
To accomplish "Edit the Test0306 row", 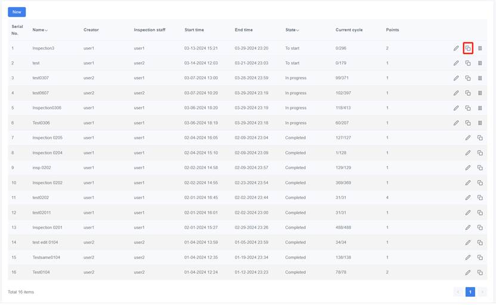I will pos(456,123).
